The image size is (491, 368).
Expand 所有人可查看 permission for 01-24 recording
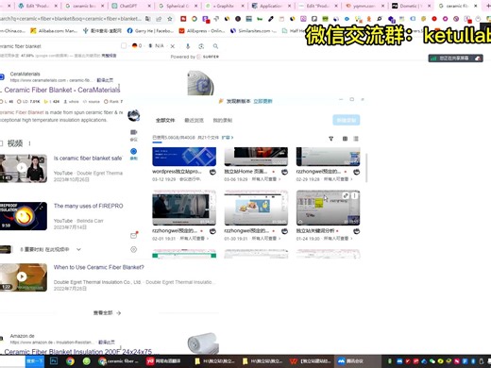pyautogui.click(x=338, y=239)
